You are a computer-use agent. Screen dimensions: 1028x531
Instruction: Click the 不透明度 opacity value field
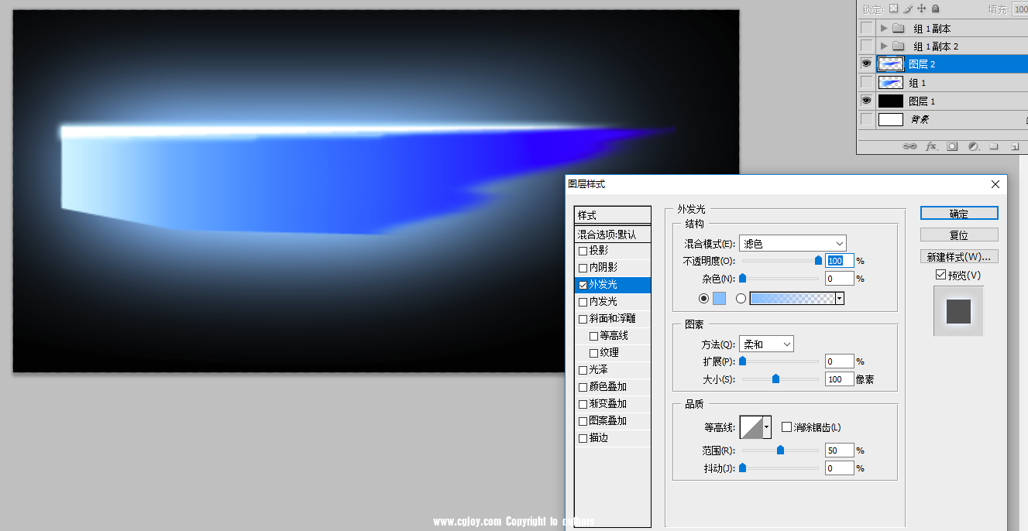click(840, 261)
